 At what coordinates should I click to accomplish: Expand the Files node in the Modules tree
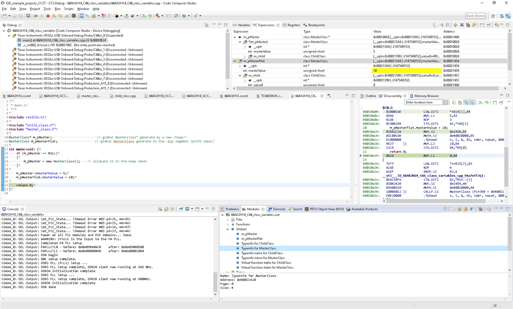click(228, 220)
